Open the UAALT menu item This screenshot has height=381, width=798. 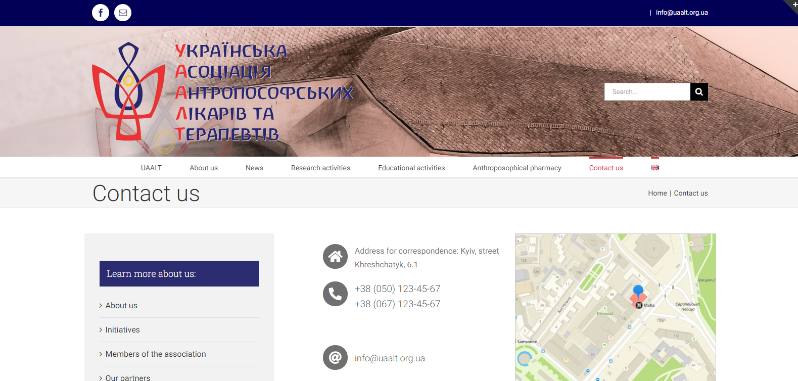151,168
